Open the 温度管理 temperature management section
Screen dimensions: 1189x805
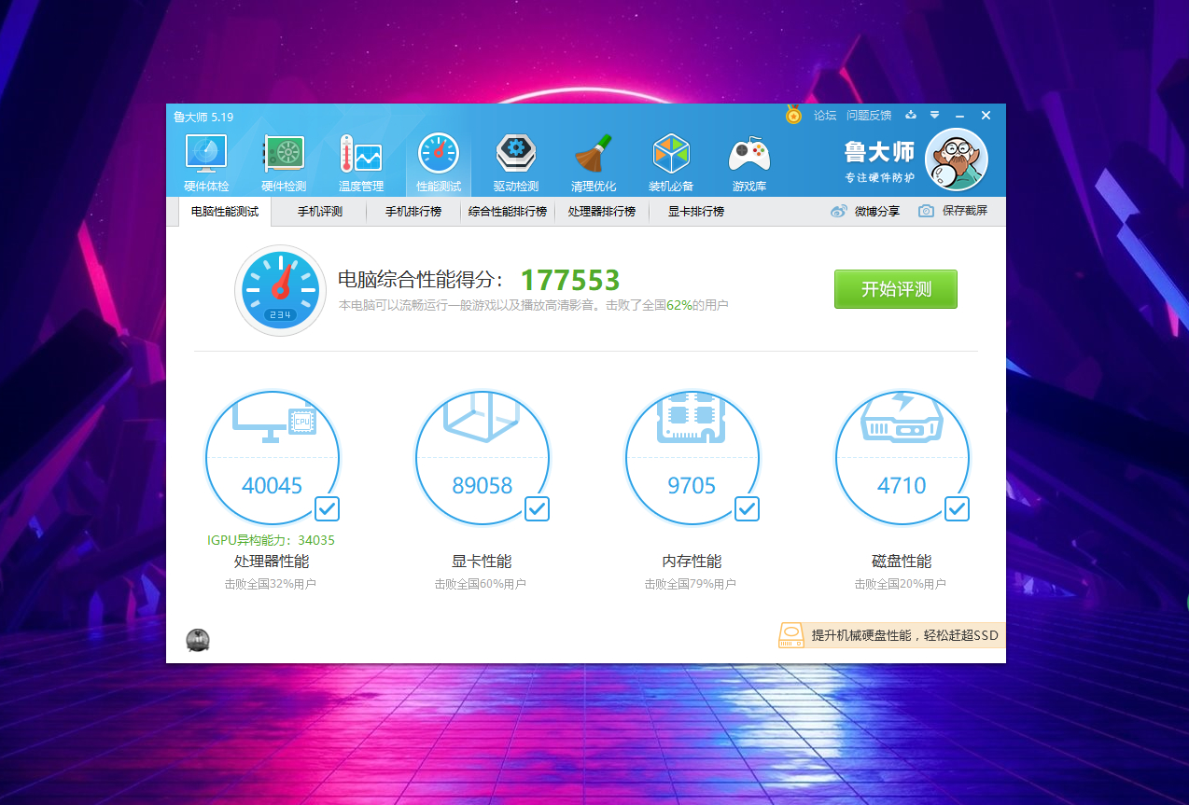[x=361, y=163]
